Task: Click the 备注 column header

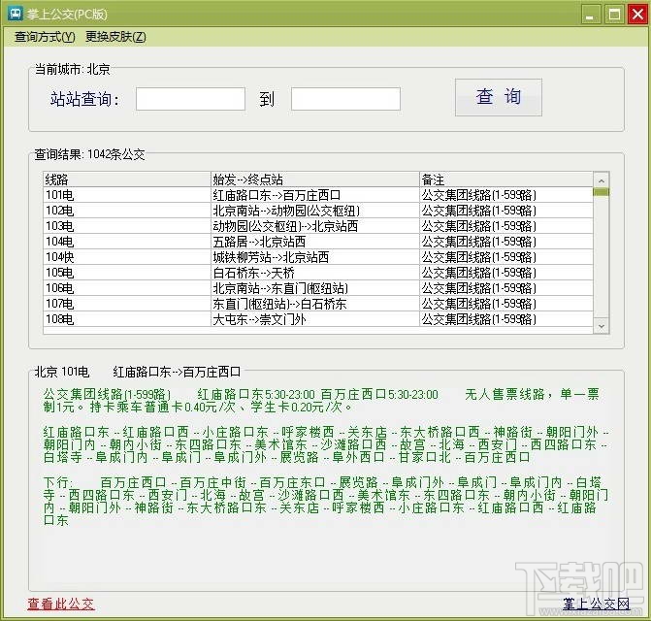Action: click(x=506, y=180)
